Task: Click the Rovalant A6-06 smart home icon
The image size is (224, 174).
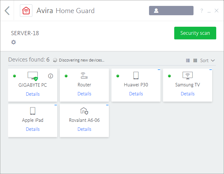Action: [x=84, y=111]
